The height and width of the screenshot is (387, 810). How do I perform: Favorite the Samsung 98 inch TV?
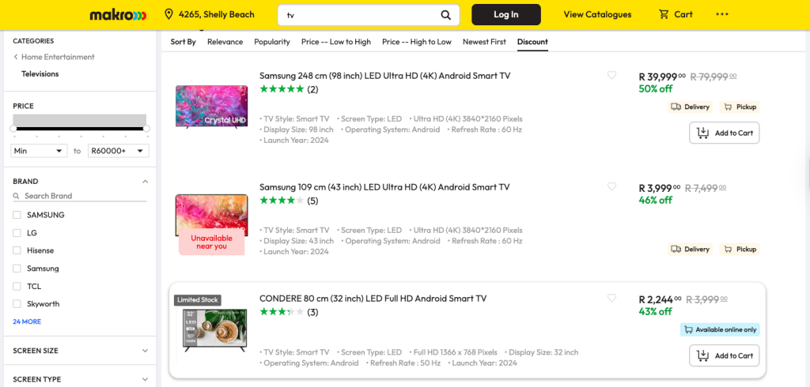point(611,75)
